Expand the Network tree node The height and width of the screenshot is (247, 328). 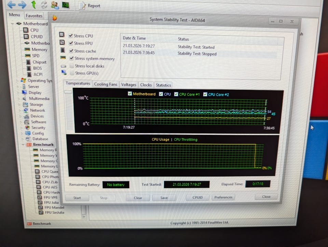[20, 110]
